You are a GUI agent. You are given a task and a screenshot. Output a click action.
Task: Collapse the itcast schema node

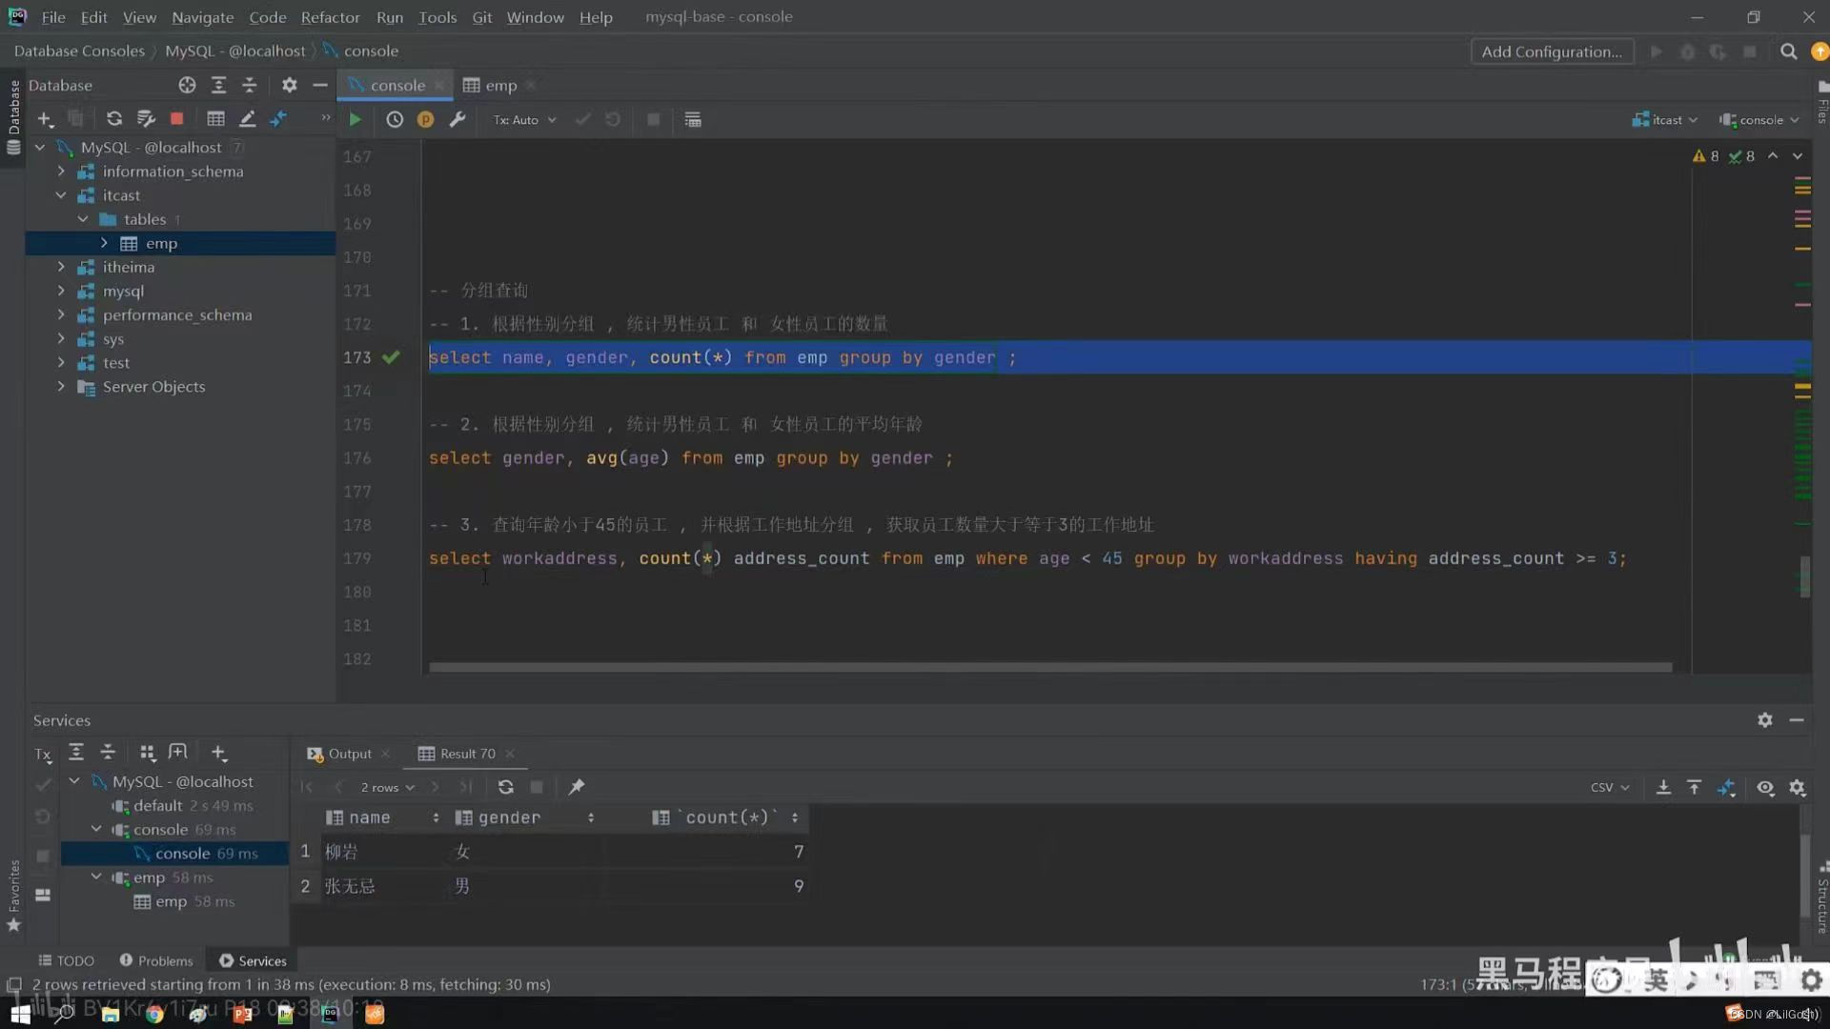click(x=61, y=195)
